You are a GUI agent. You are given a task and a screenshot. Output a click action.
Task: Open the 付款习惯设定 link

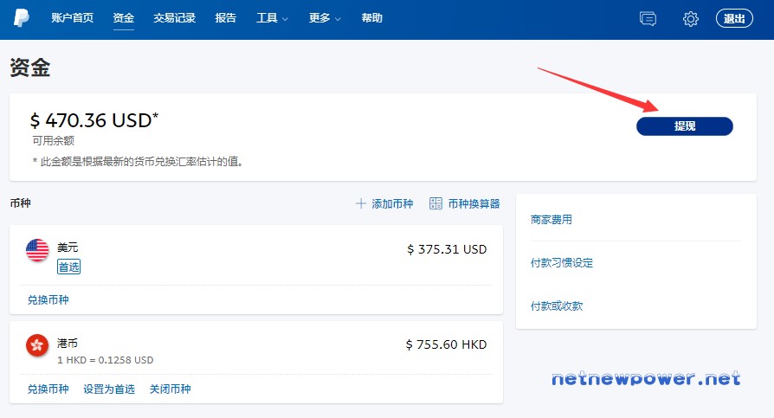[562, 263]
